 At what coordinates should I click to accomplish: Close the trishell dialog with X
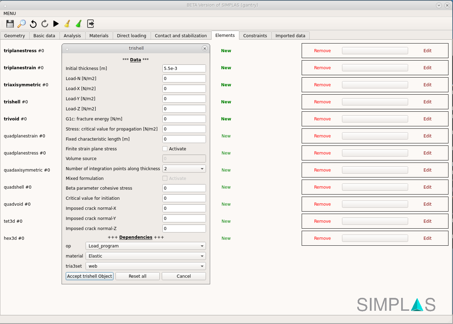(205, 48)
